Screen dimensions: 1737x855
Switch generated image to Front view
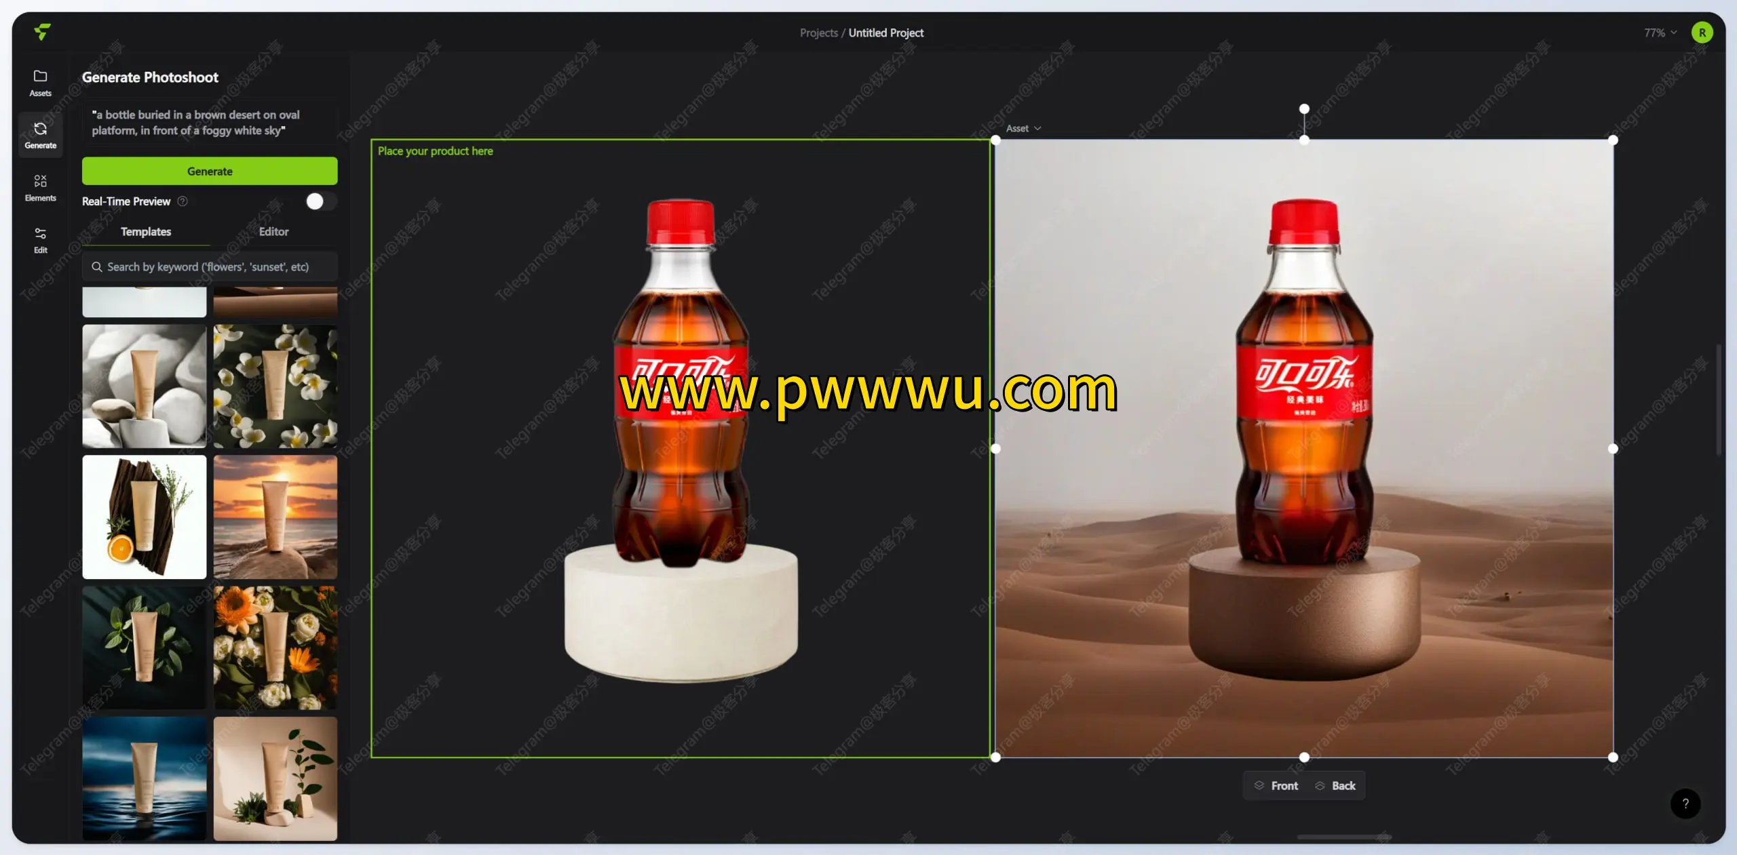click(1276, 785)
